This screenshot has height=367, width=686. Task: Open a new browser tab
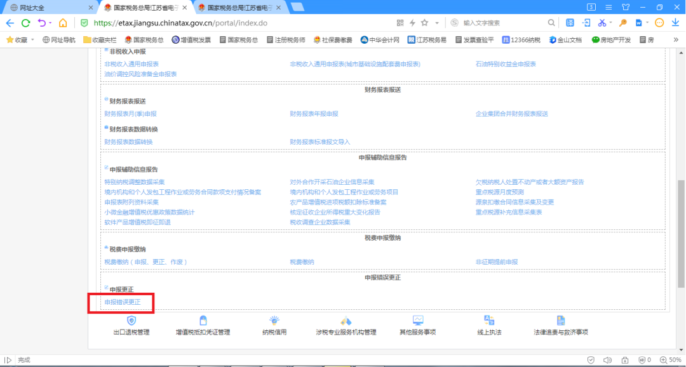click(297, 8)
